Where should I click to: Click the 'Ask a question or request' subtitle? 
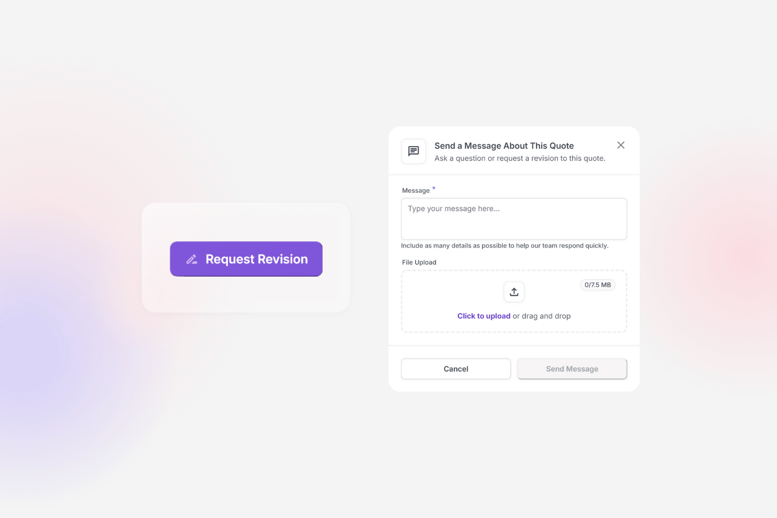(520, 159)
